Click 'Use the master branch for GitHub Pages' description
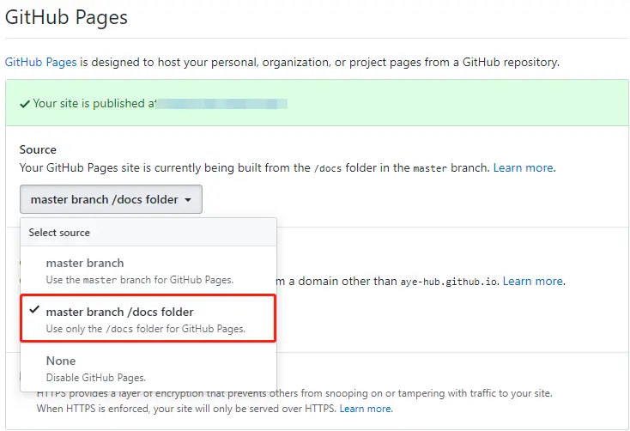Screen dimensions: 630x431 coord(139,279)
